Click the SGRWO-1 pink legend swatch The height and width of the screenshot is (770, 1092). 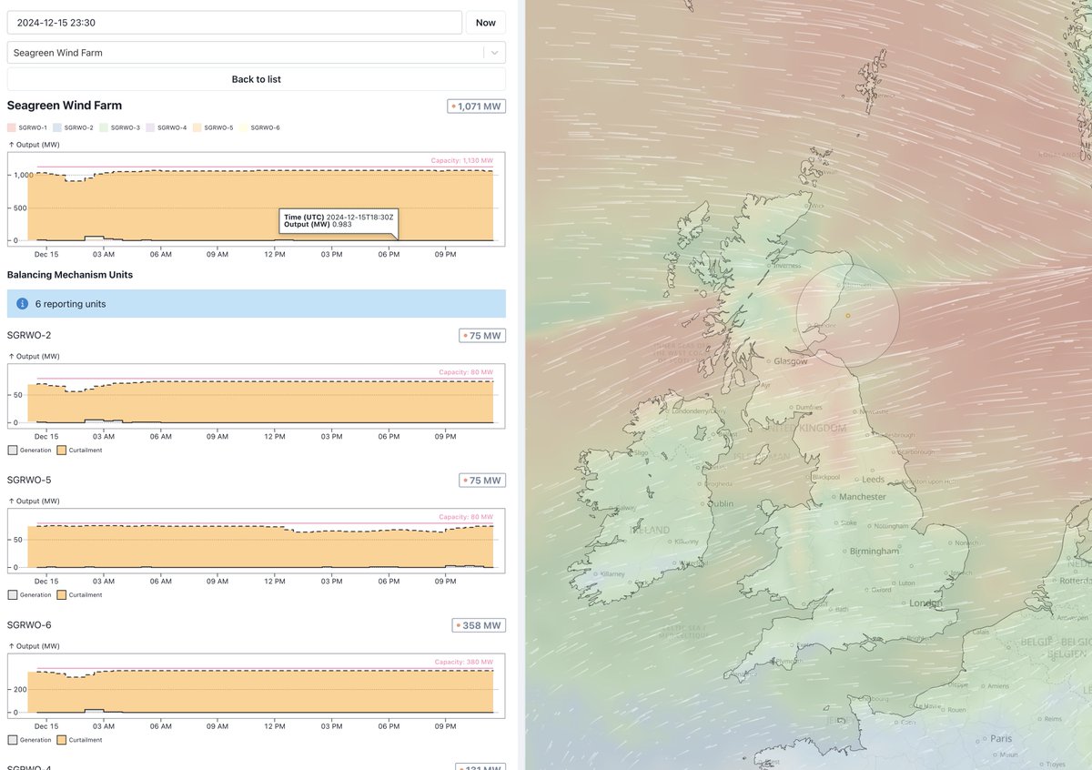[11, 127]
